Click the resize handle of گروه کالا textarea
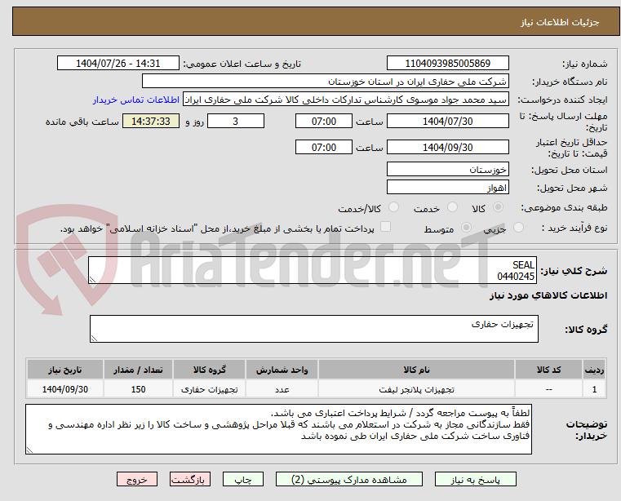621x501 pixels. click(x=94, y=339)
